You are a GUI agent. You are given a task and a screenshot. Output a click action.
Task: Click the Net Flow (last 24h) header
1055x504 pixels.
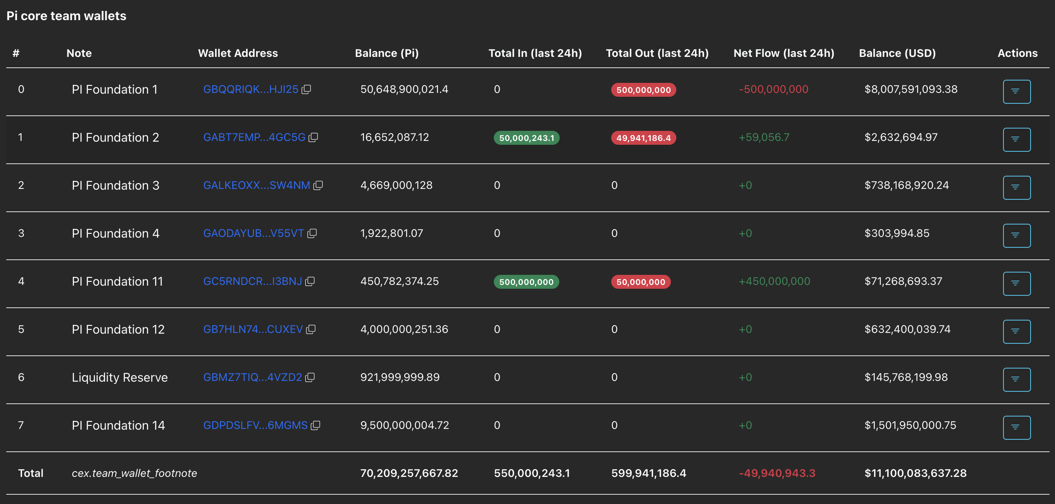click(783, 53)
